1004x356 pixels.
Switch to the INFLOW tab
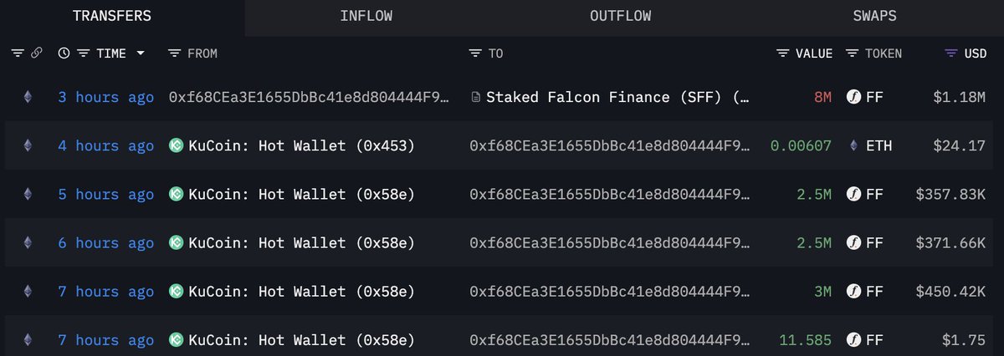[366, 17]
